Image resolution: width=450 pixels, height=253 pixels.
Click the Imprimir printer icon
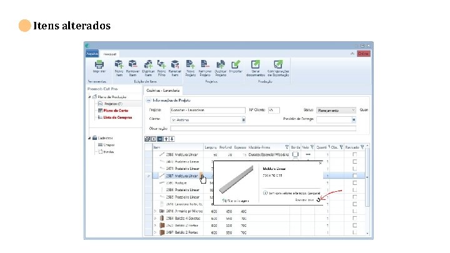(99, 64)
